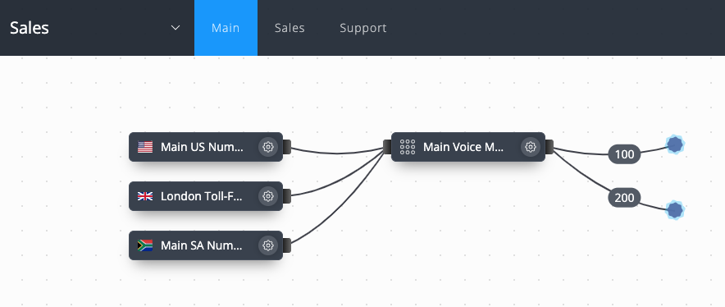This screenshot has width=725, height=307.
Task: Click input connector of Main Voice Menu node
Action: 387,147
